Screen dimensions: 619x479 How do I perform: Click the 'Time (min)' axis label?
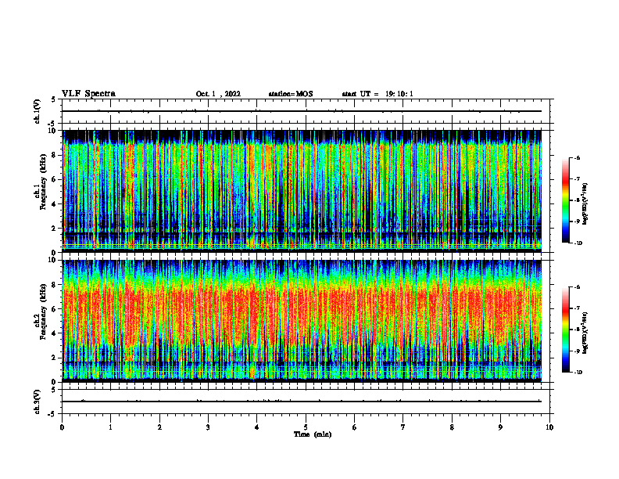coord(313,434)
